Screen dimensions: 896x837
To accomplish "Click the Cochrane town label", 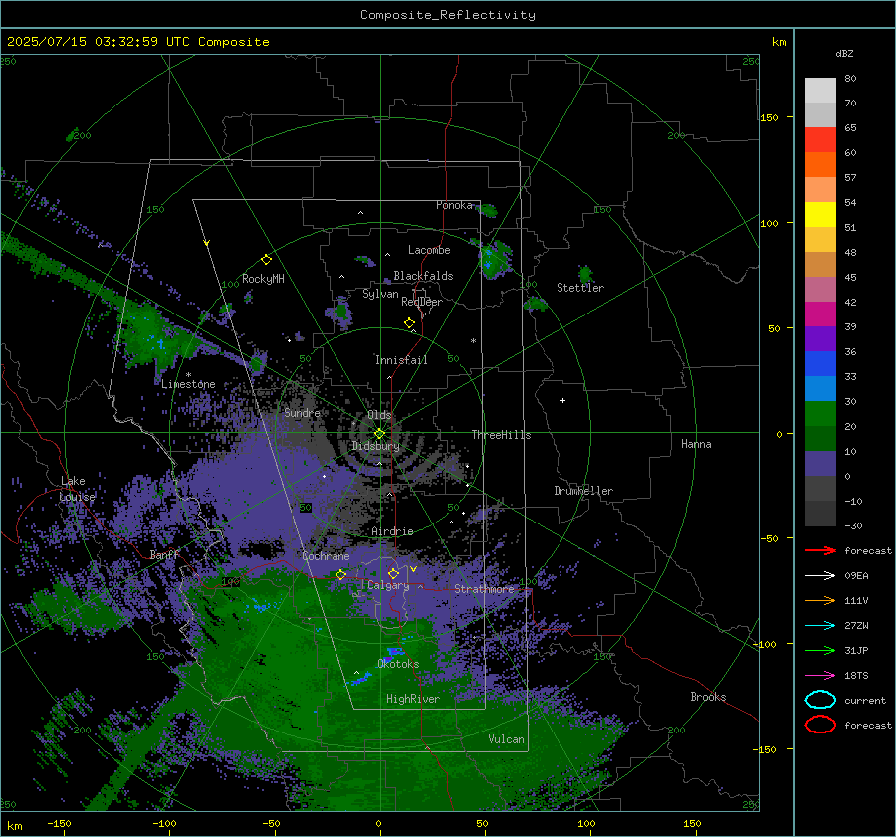I will click(326, 556).
